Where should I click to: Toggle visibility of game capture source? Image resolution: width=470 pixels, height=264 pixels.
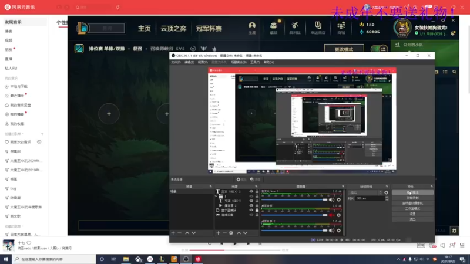(x=251, y=215)
